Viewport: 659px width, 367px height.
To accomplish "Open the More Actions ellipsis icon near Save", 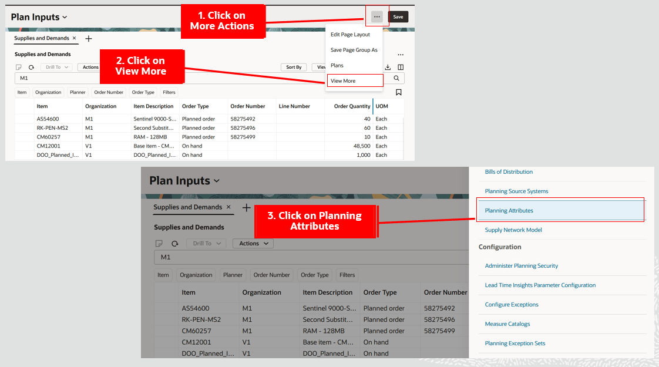I will point(377,16).
